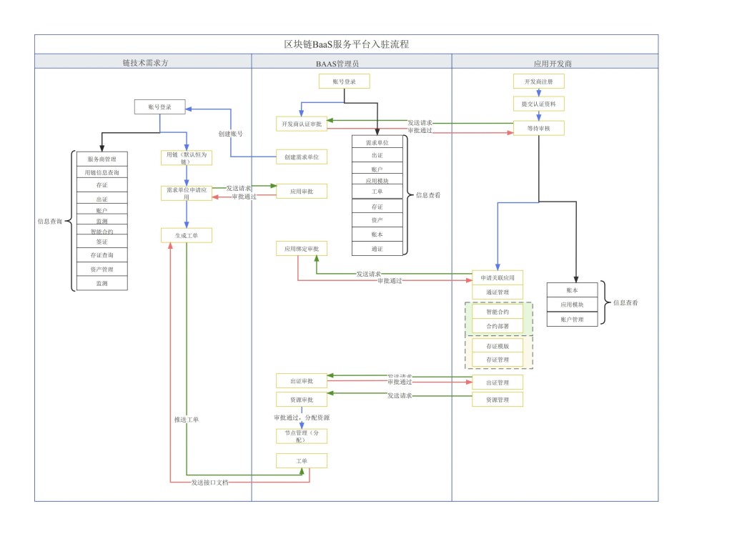The image size is (732, 539).
Task: Click the 服务商管理 list cell
Action: click(x=102, y=159)
